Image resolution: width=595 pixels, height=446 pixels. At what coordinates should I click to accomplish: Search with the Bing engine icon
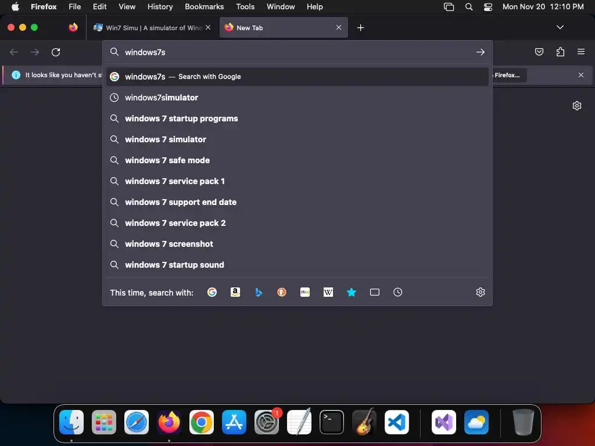pos(259,292)
